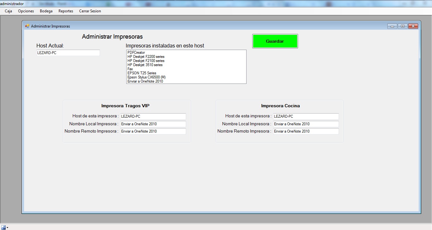Click the picture icon in bottom bar
This screenshot has width=432, height=230.
click(3, 227)
